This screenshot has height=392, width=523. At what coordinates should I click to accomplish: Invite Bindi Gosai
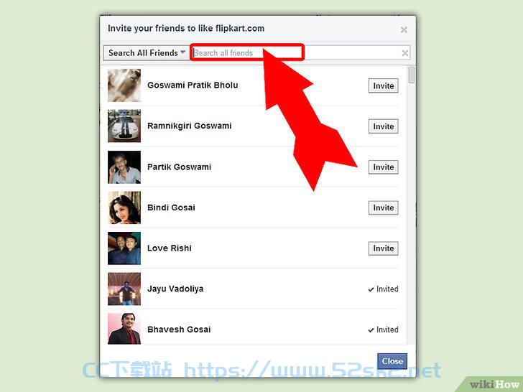(383, 207)
